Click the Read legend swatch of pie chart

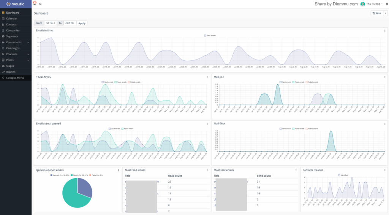click(72, 175)
